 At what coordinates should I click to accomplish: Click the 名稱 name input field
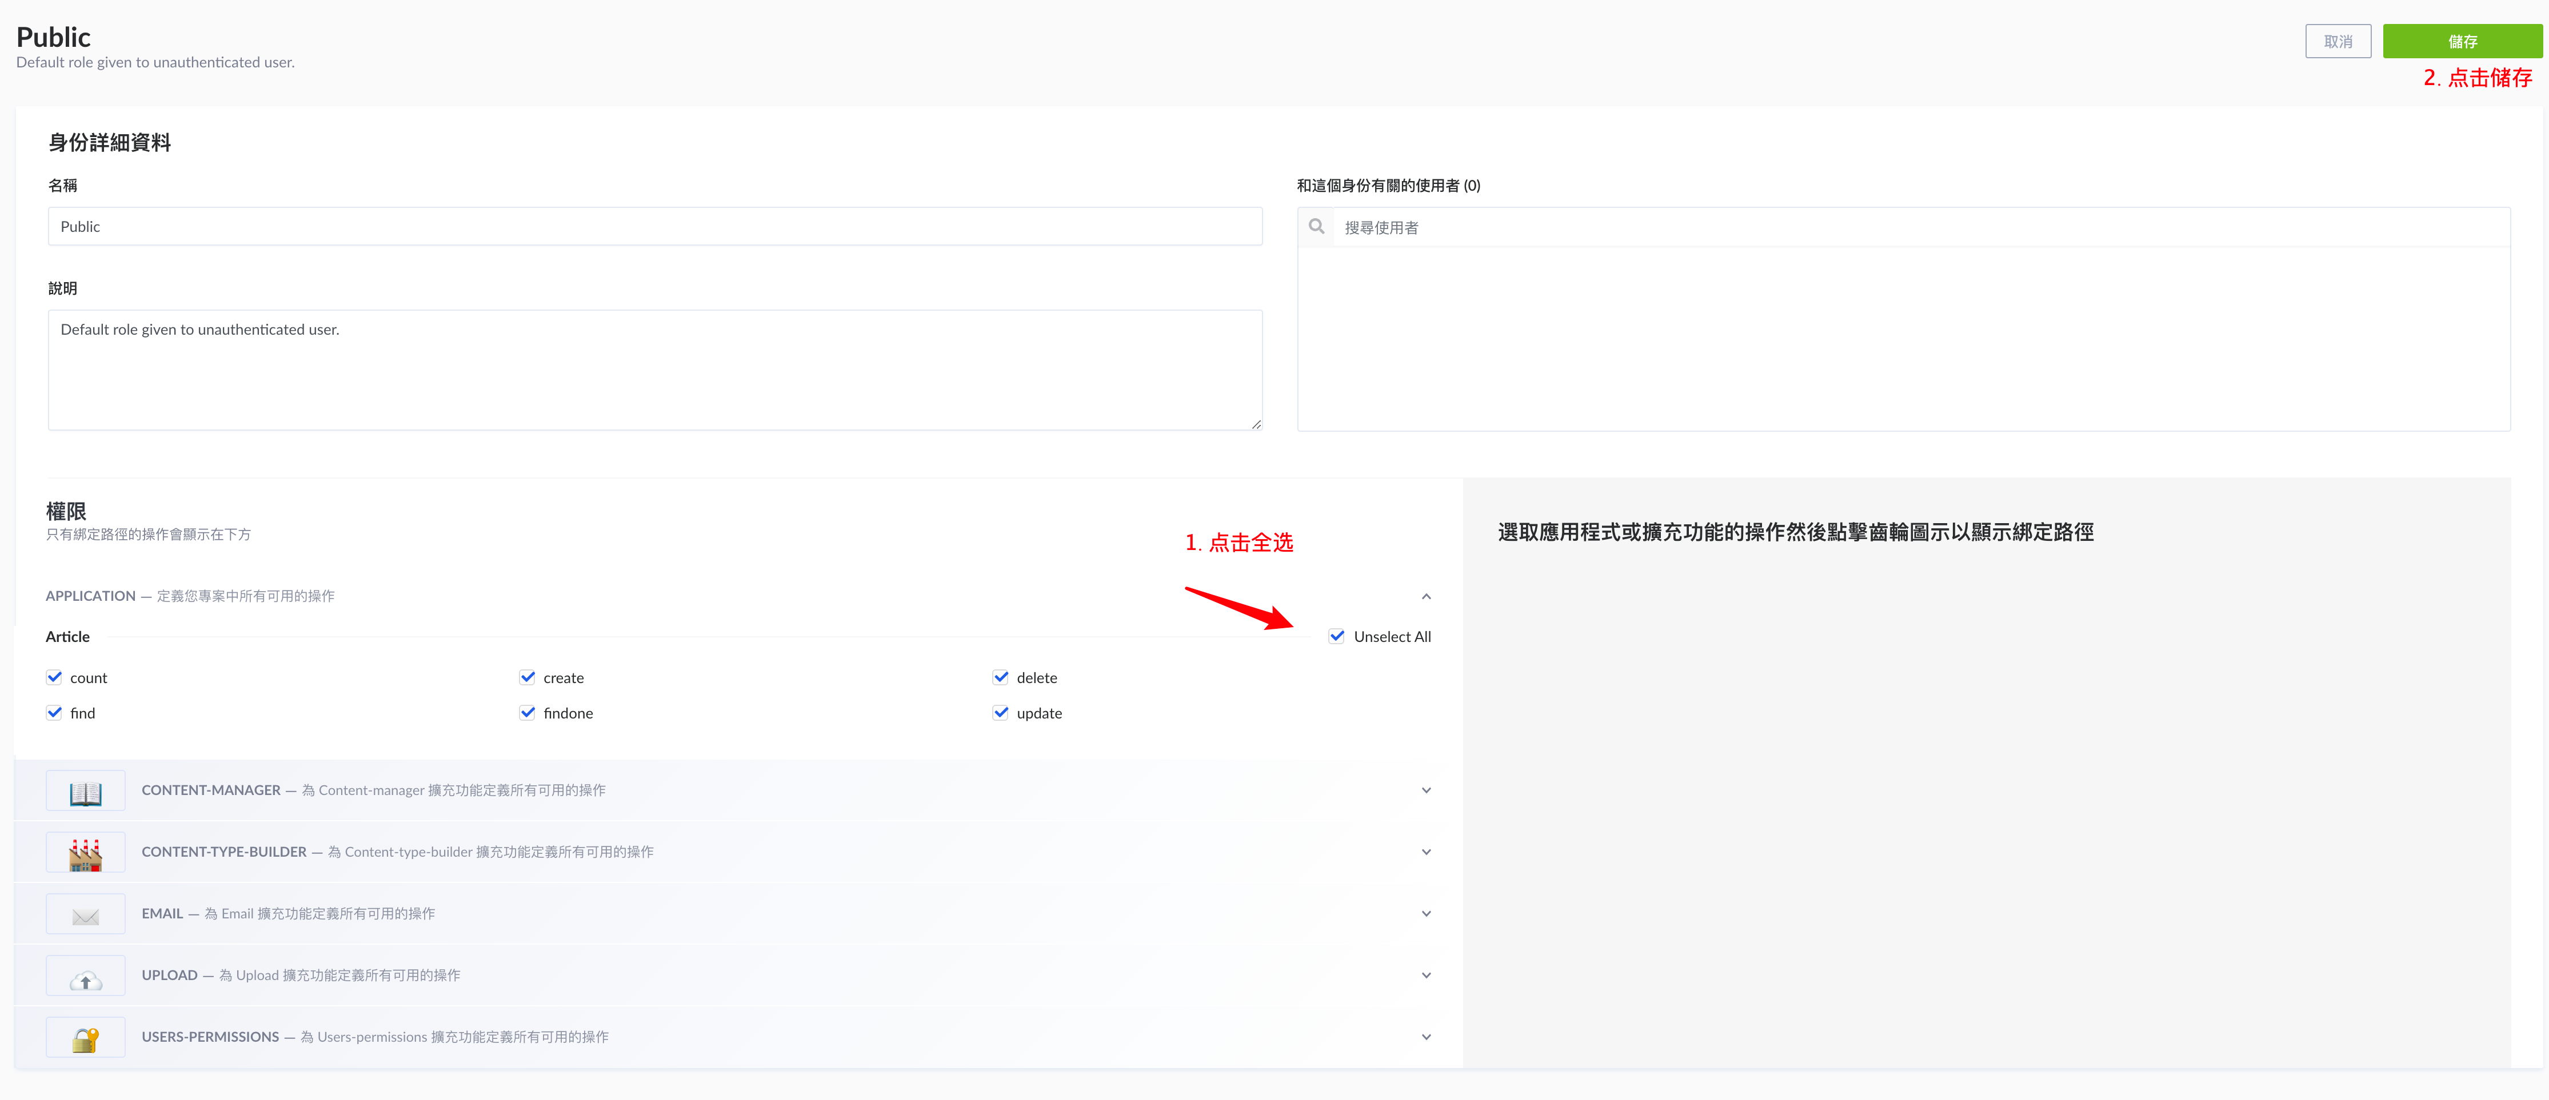click(655, 227)
